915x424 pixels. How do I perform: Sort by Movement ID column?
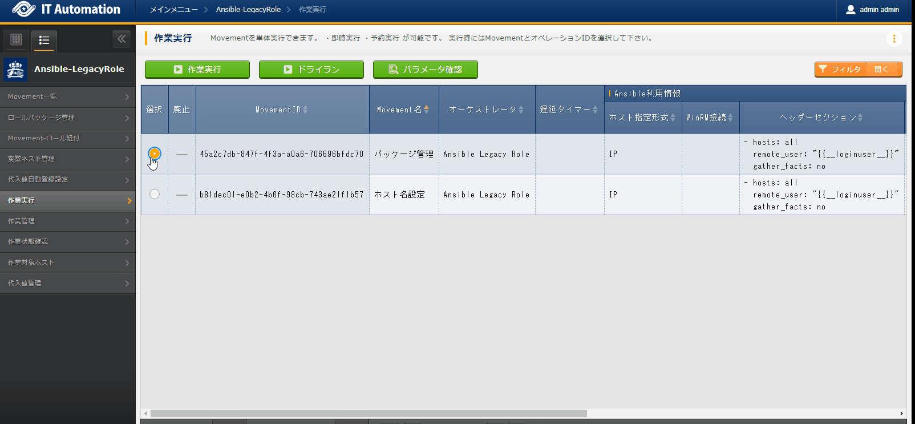(x=305, y=110)
